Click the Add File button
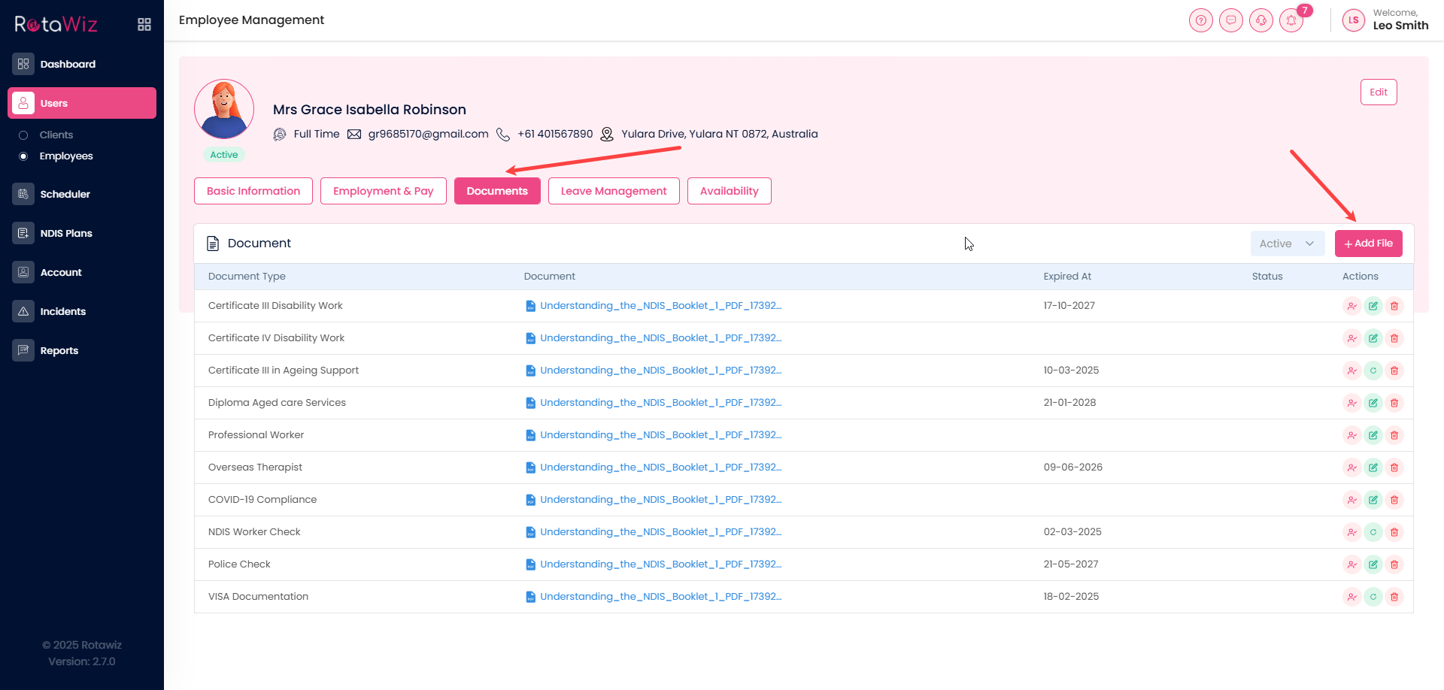1444x690 pixels. pos(1368,244)
